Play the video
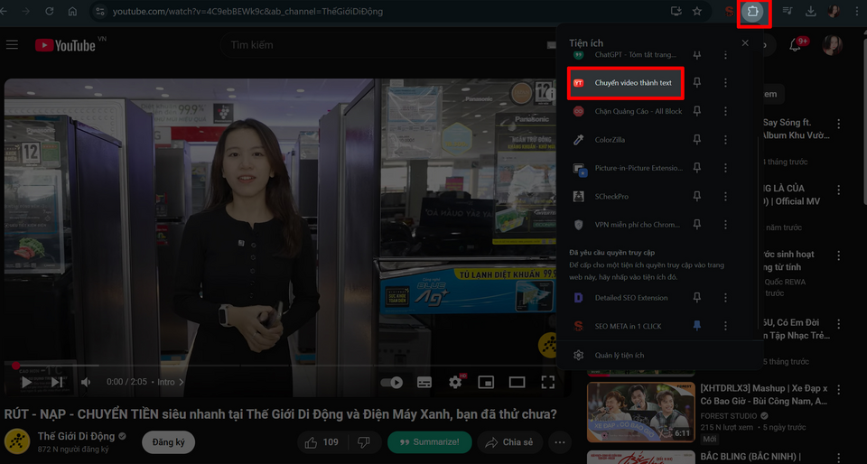The height and width of the screenshot is (464, 867). pyautogui.click(x=26, y=382)
